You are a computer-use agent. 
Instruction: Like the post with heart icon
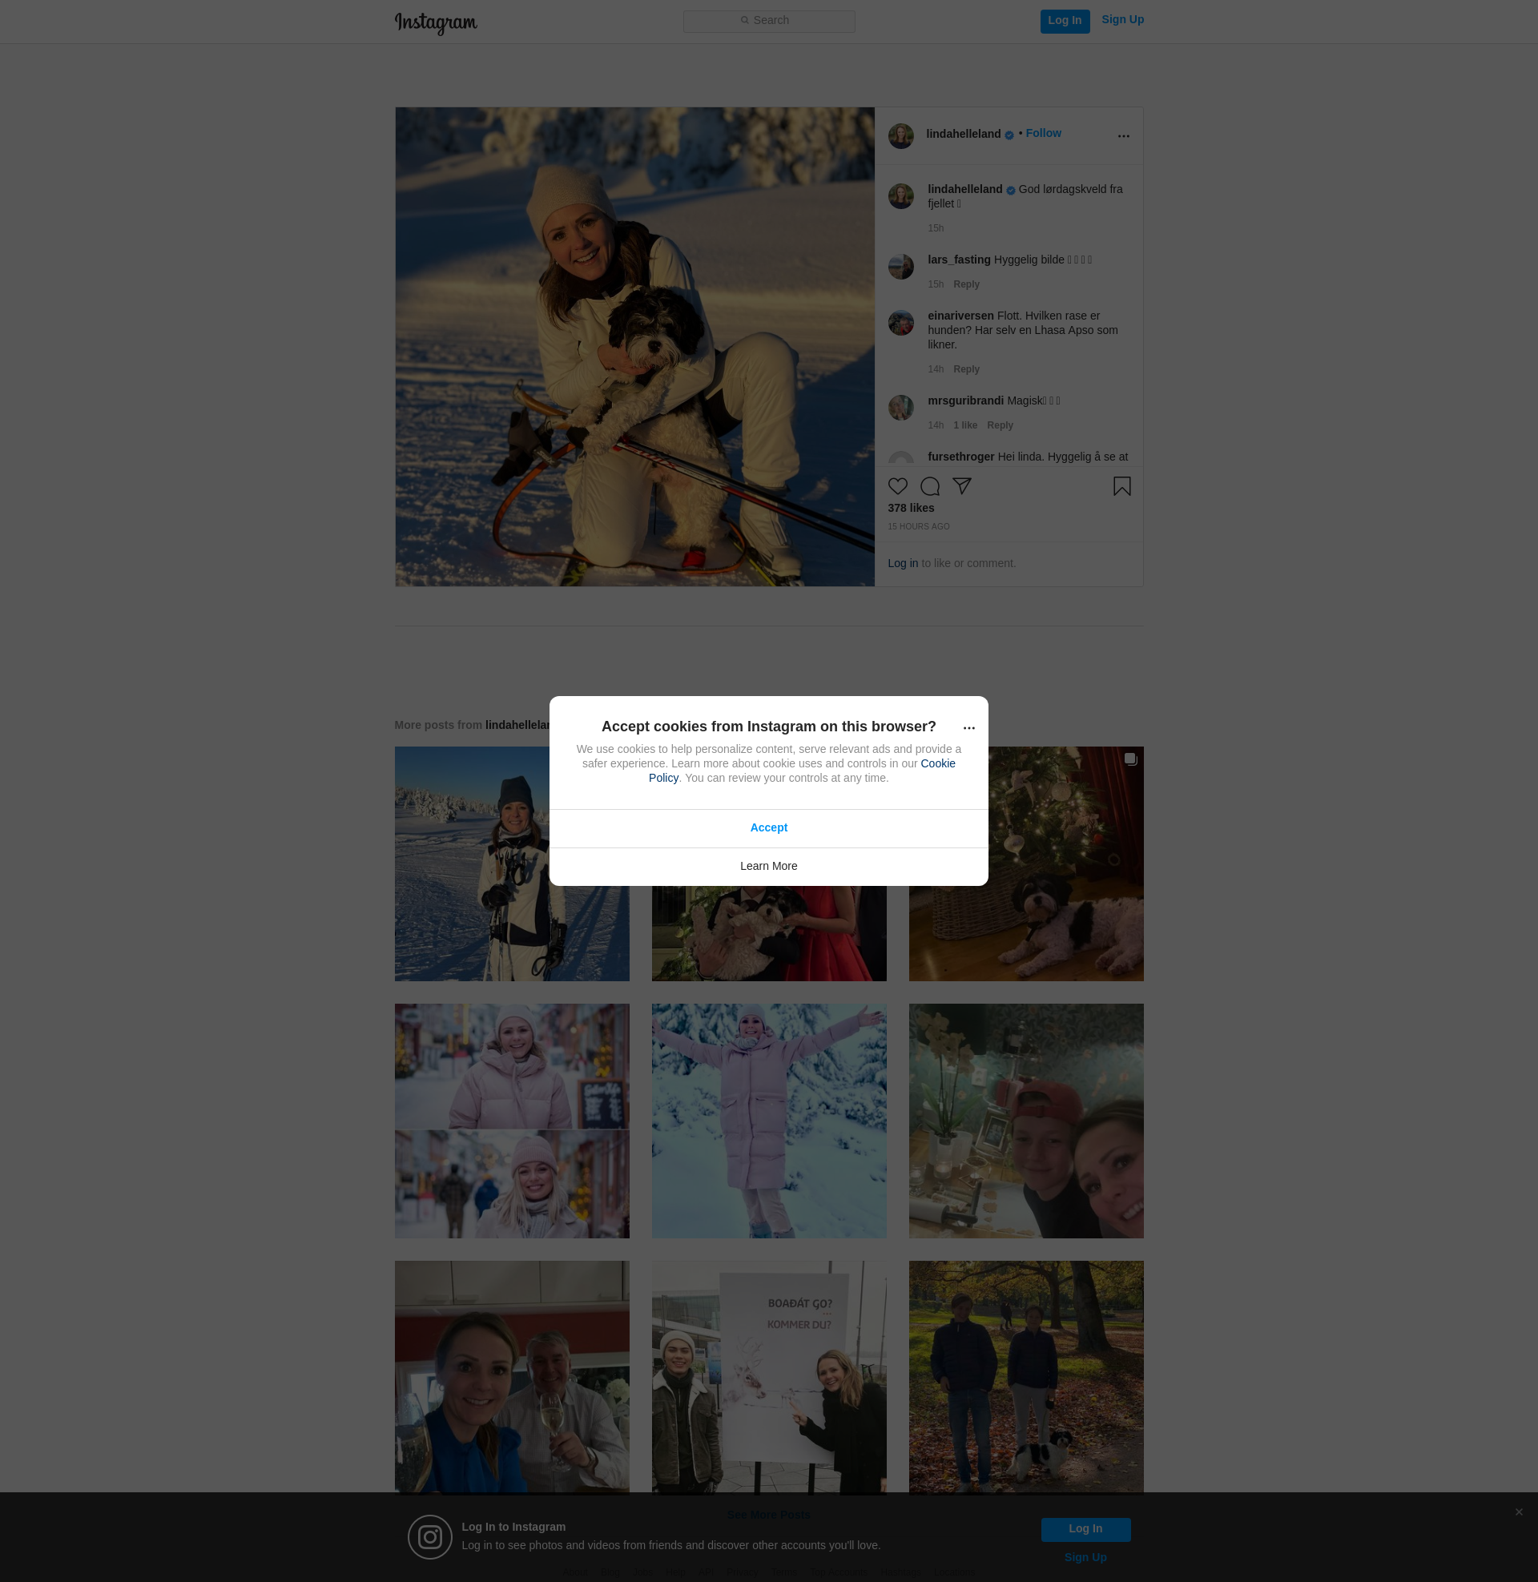point(897,486)
